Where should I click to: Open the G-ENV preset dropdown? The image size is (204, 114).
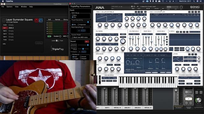point(195,32)
